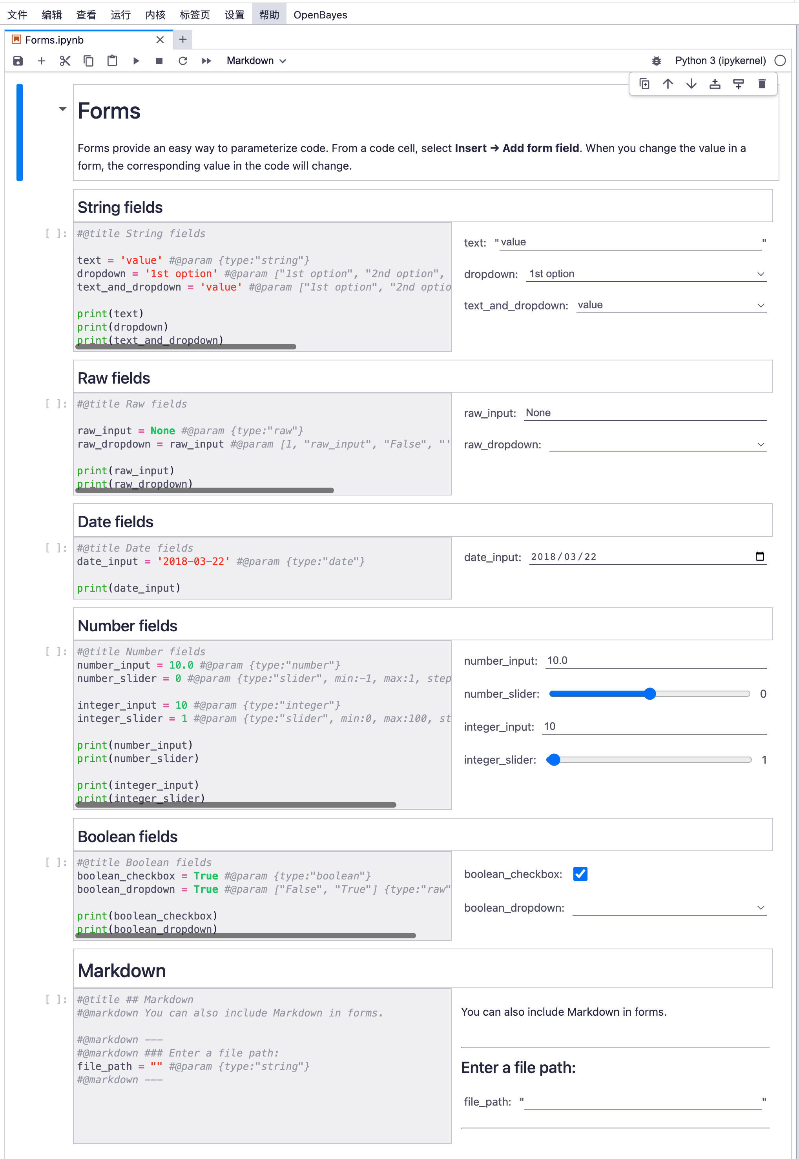Click Python 3 (ipykernel) kernel name
This screenshot has width=799, height=1159.
720,60
